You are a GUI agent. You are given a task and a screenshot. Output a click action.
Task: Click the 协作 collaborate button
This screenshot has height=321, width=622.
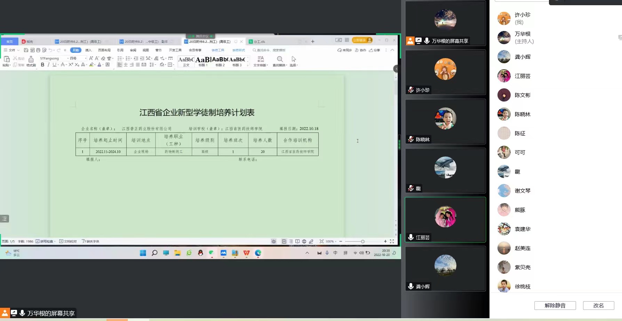point(361,50)
